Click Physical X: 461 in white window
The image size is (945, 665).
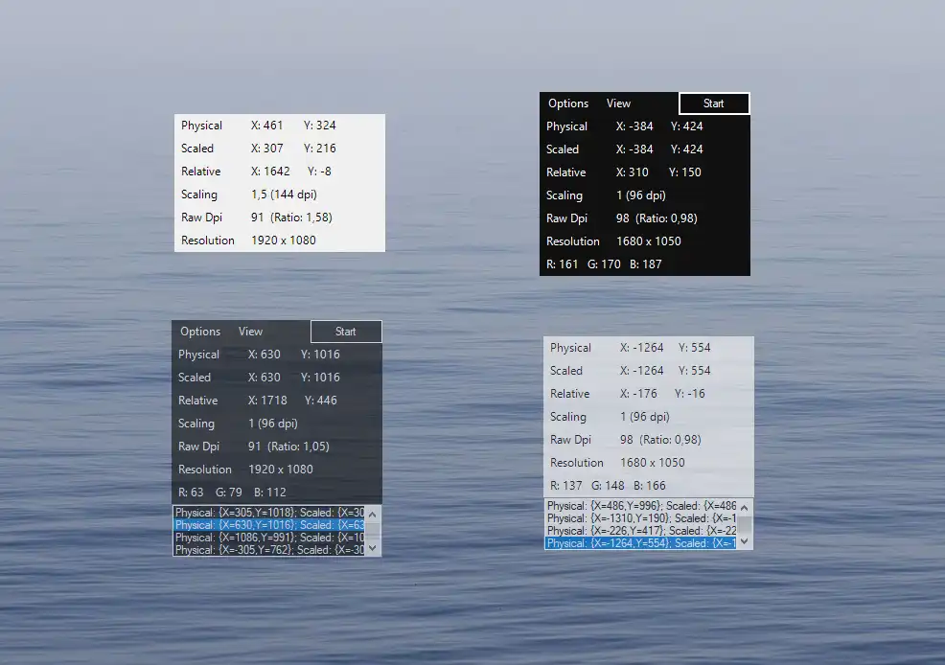pos(267,126)
